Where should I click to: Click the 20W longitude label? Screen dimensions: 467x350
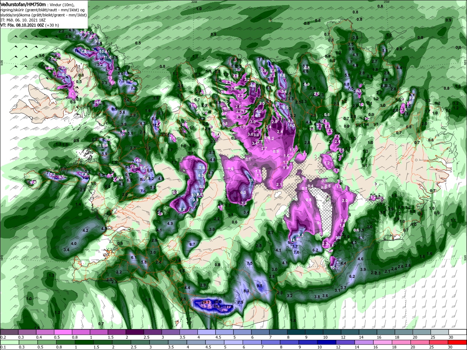click(194, 2)
